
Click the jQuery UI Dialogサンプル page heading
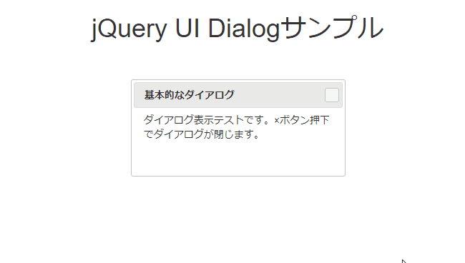click(x=238, y=29)
